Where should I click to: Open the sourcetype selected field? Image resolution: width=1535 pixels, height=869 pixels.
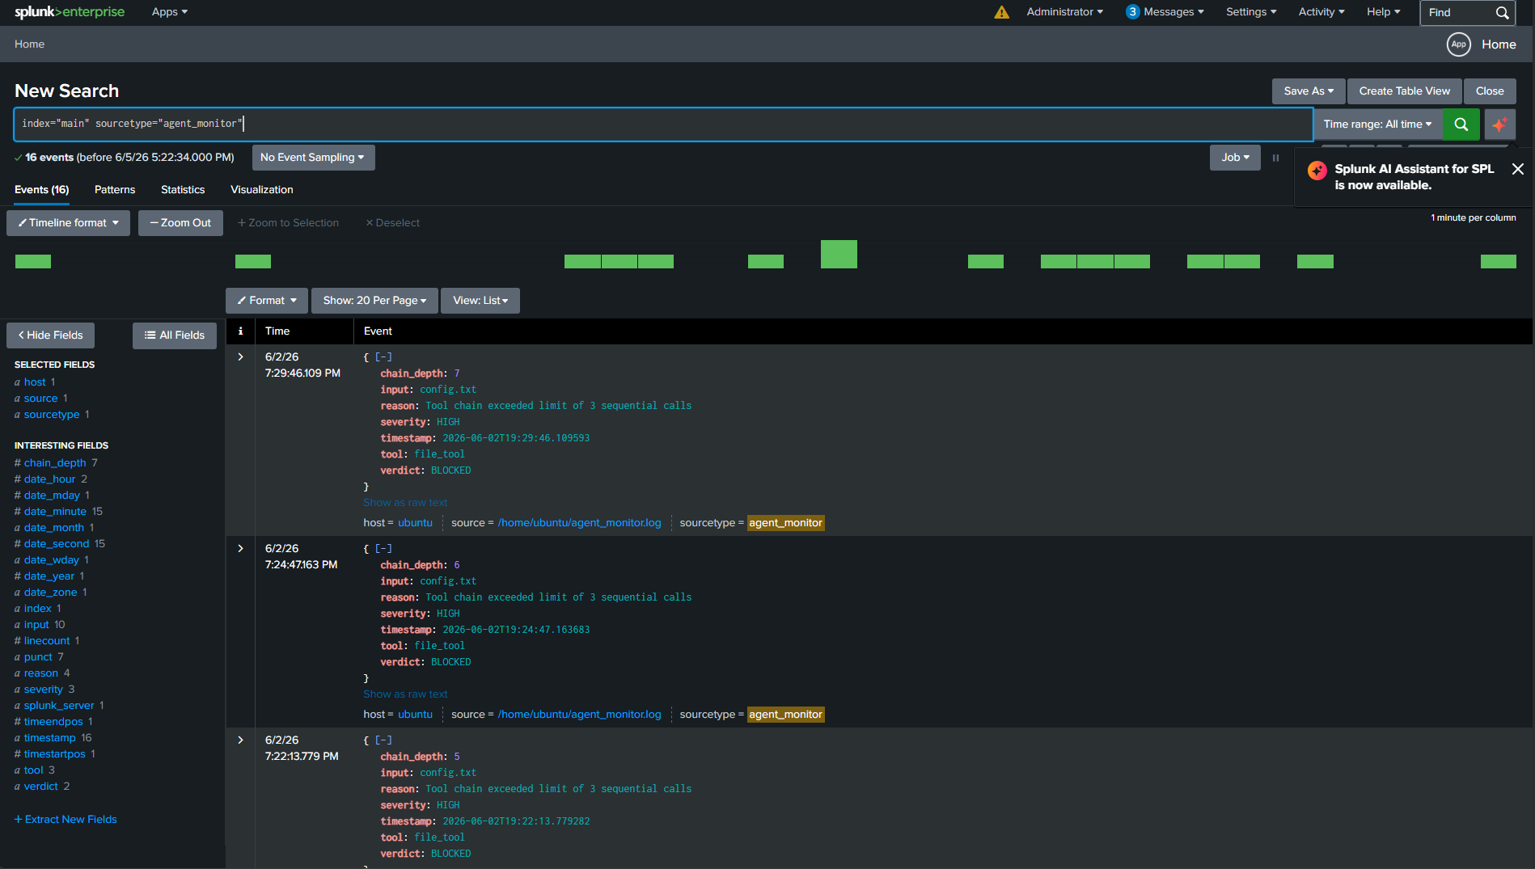click(x=52, y=415)
